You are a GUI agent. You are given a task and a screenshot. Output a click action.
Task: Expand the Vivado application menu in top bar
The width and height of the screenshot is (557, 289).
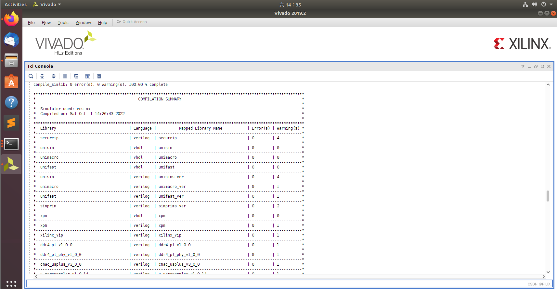click(47, 5)
